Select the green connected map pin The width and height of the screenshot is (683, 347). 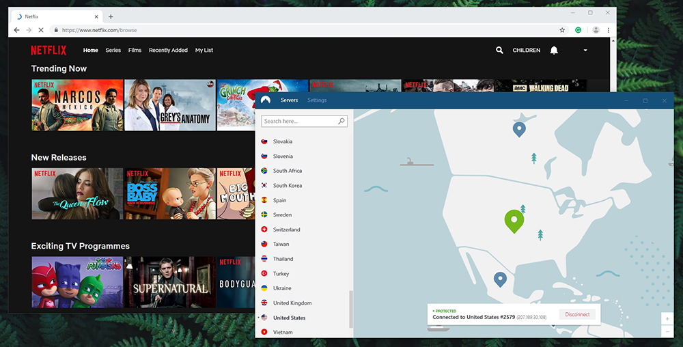coord(514,221)
